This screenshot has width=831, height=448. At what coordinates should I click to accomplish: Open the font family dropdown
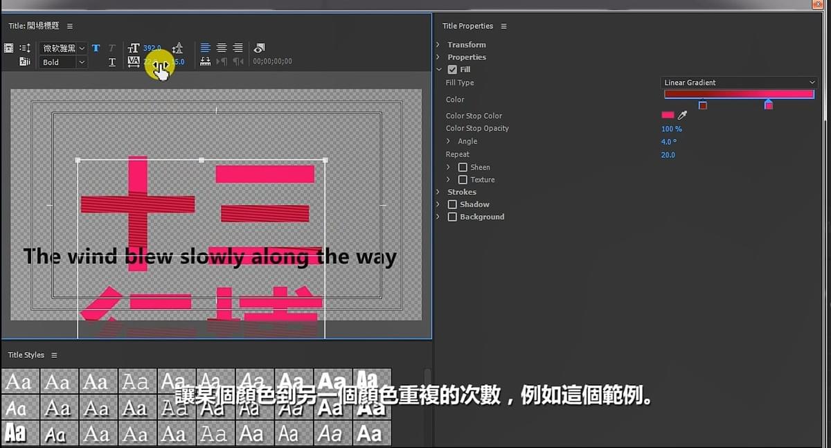63,48
